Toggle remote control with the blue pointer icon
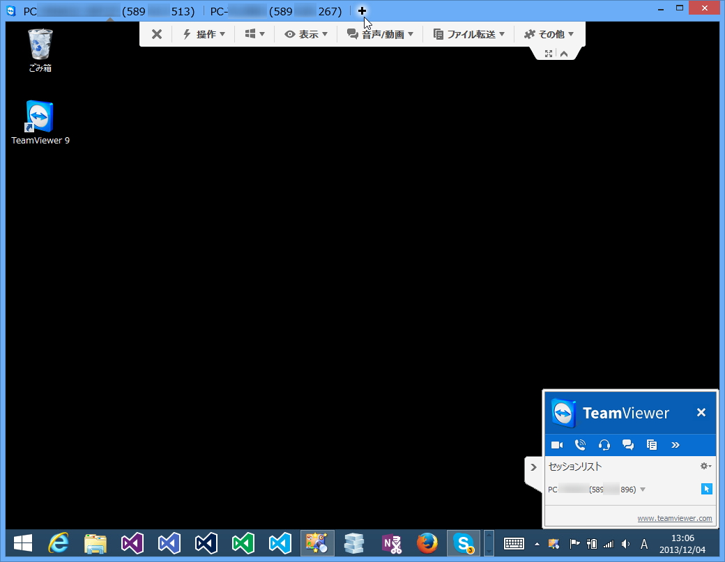The height and width of the screenshot is (562, 725). coord(706,489)
